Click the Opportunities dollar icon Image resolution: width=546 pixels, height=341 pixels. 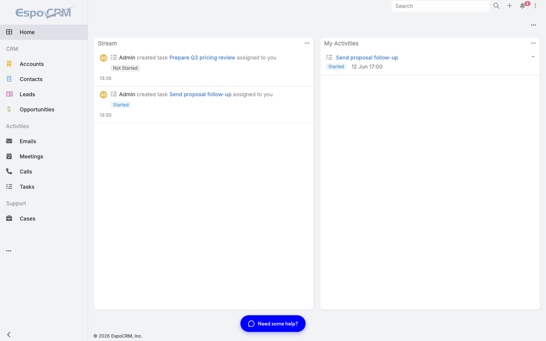click(9, 109)
